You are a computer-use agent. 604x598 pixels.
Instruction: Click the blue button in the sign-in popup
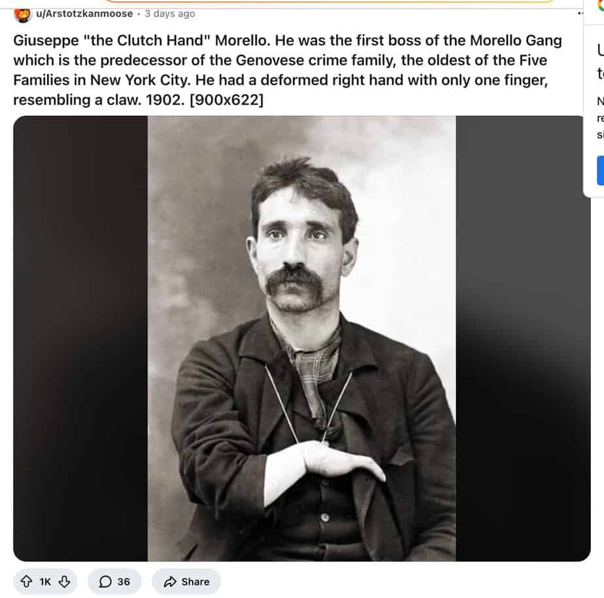click(x=601, y=170)
